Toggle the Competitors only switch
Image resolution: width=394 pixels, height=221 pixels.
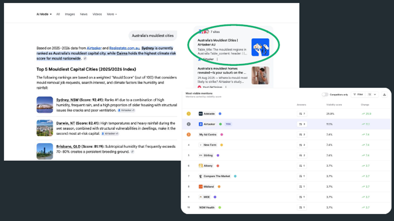tap(325, 94)
